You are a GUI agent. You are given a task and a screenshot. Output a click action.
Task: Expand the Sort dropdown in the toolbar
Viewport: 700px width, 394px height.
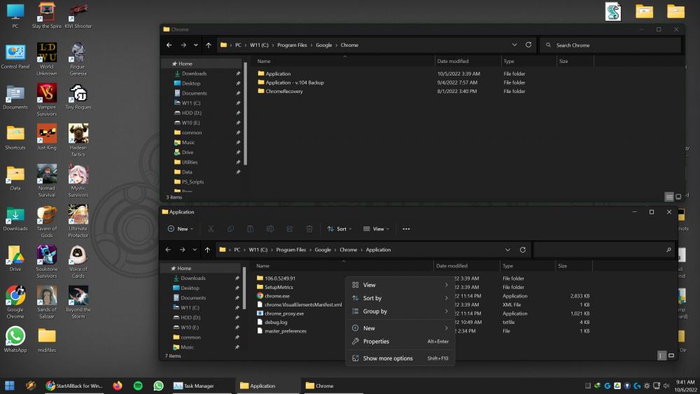(x=340, y=229)
